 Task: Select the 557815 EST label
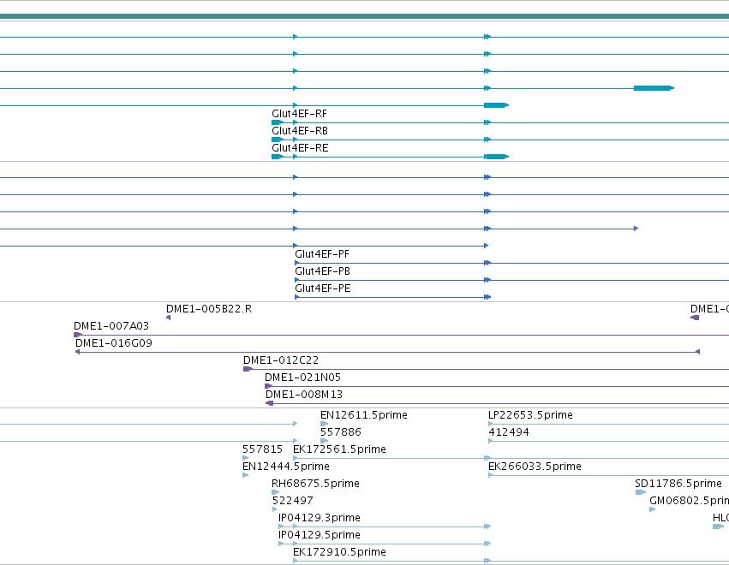pyautogui.click(x=262, y=449)
